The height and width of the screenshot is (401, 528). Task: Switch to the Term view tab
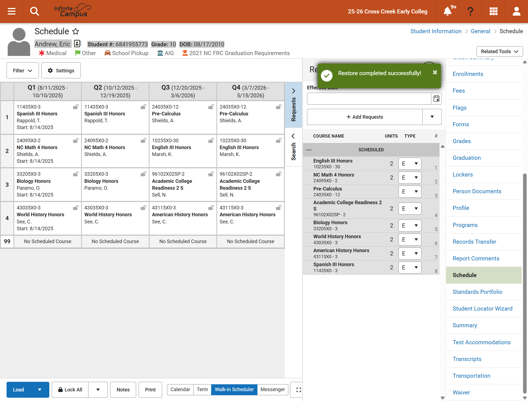[202, 389]
